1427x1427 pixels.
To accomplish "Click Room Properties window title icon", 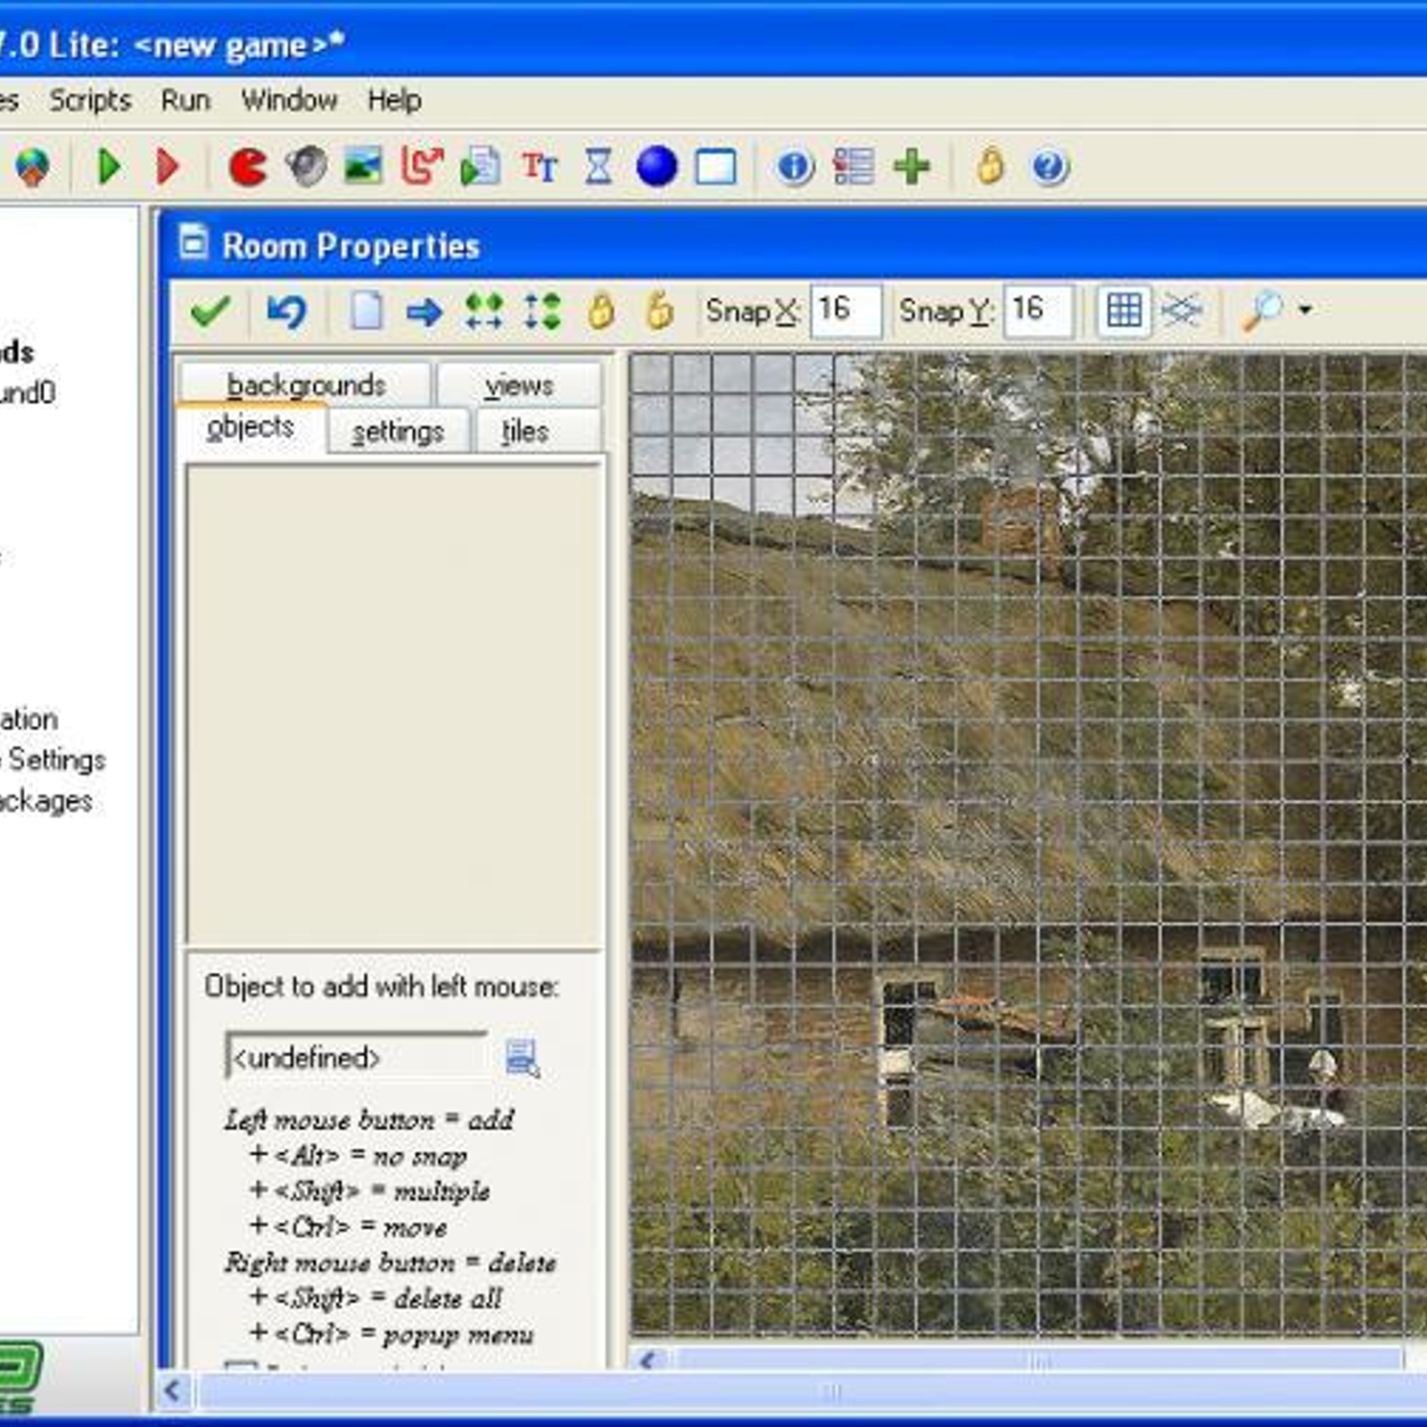I will [193, 243].
